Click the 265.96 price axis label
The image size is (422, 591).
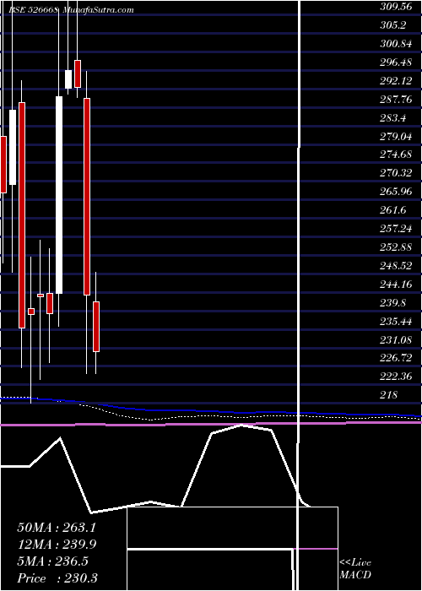(396, 192)
